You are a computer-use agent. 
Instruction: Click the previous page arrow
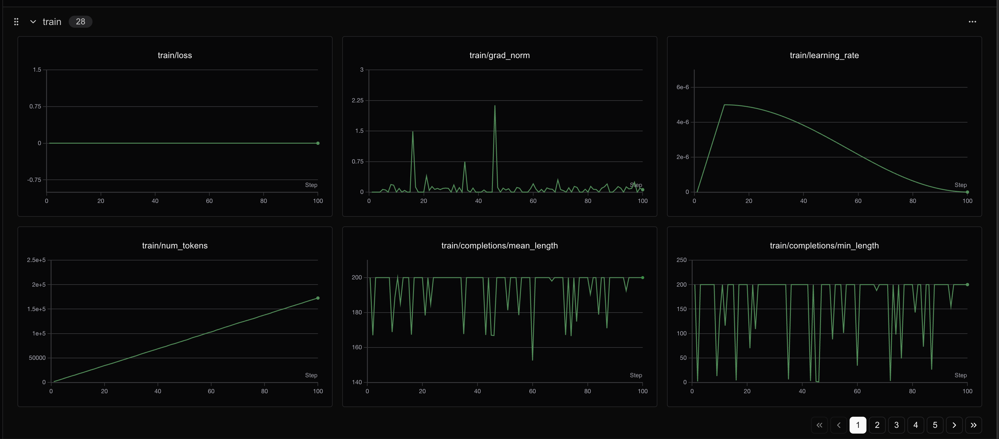pos(838,425)
